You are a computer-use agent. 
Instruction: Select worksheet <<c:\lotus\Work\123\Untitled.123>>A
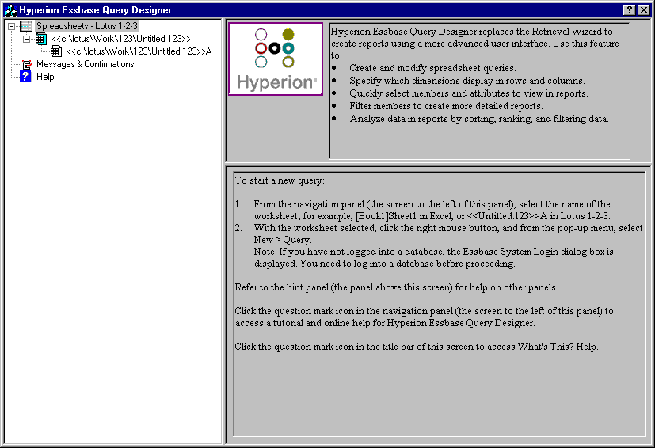[139, 51]
